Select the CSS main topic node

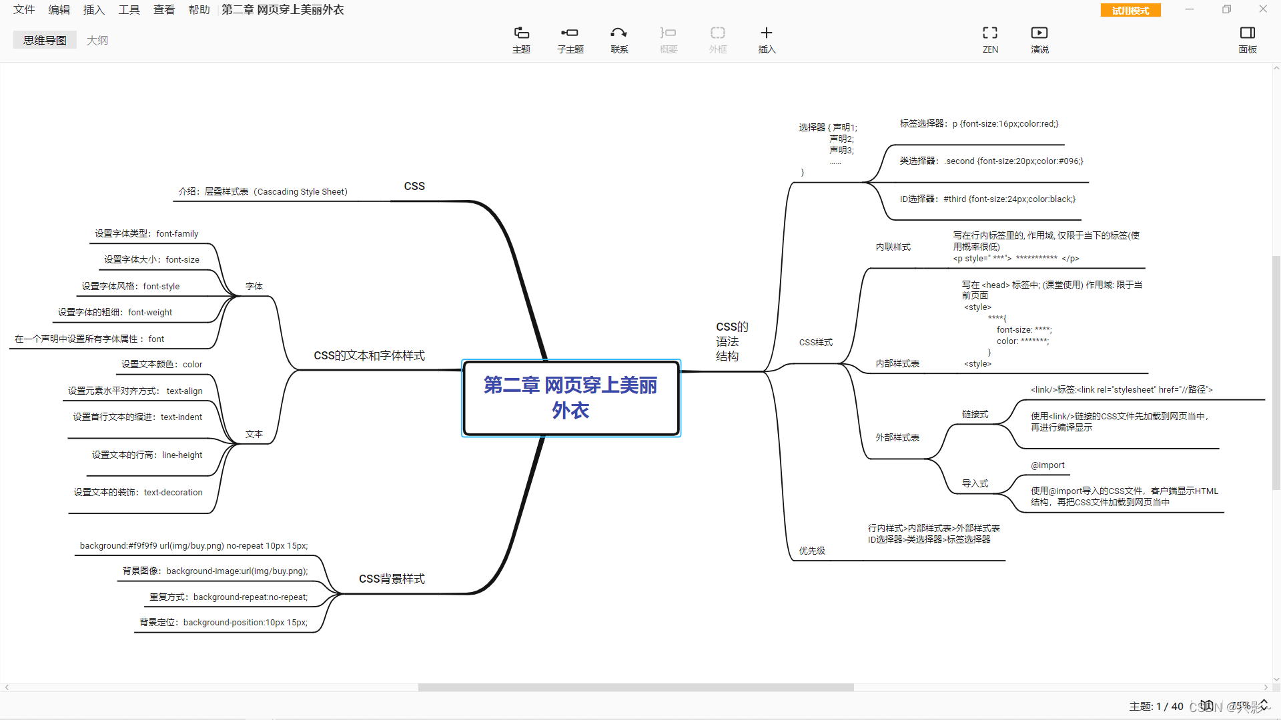(414, 186)
